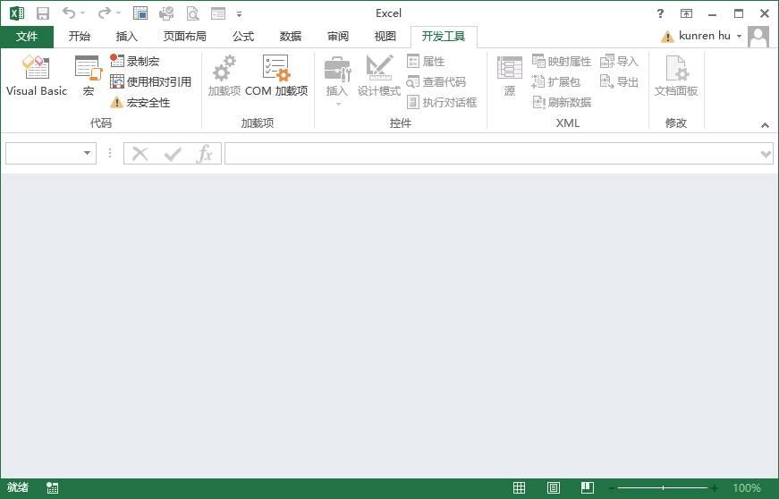
Task: Click the help question mark button
Action: [x=659, y=13]
